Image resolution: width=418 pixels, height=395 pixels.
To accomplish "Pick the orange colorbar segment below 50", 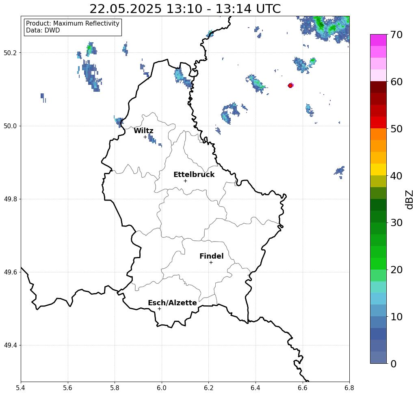I will point(378,134).
